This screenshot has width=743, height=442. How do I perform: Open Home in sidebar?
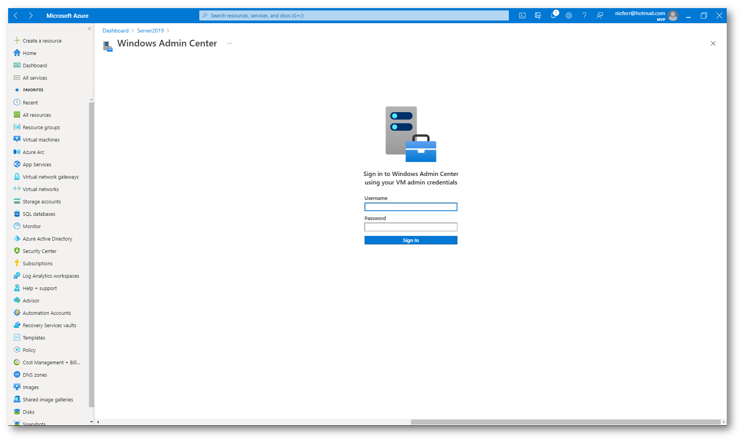click(25, 53)
